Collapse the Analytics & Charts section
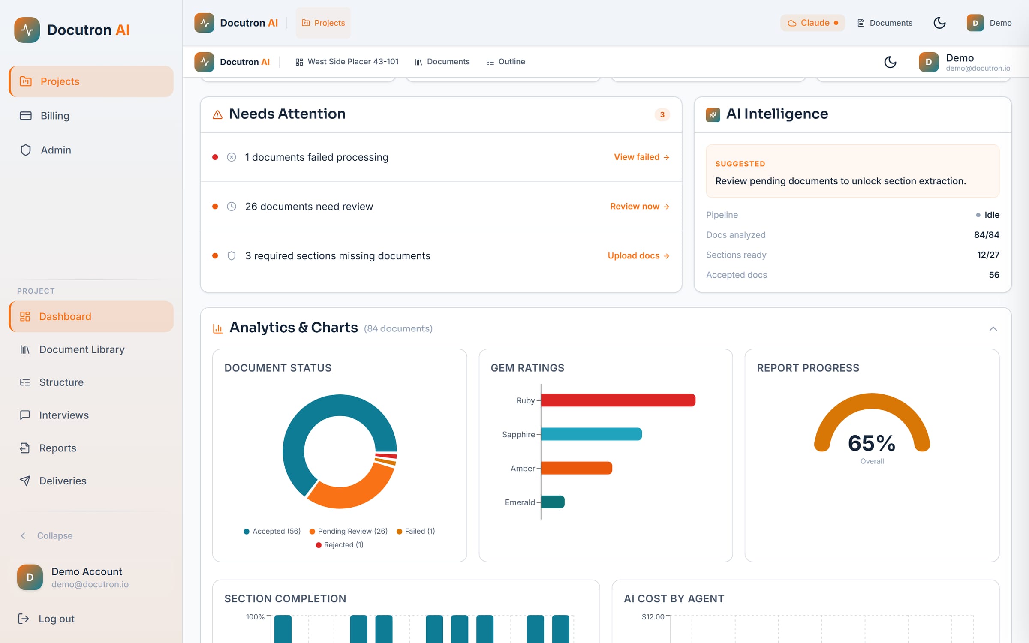This screenshot has height=643, width=1029. pyautogui.click(x=993, y=329)
